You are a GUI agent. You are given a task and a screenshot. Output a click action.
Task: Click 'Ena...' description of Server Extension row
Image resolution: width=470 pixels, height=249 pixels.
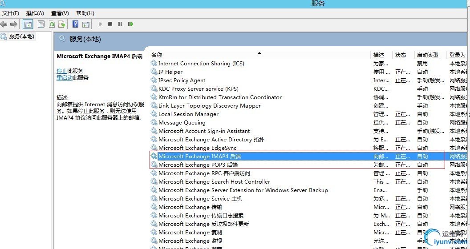coord(381,190)
